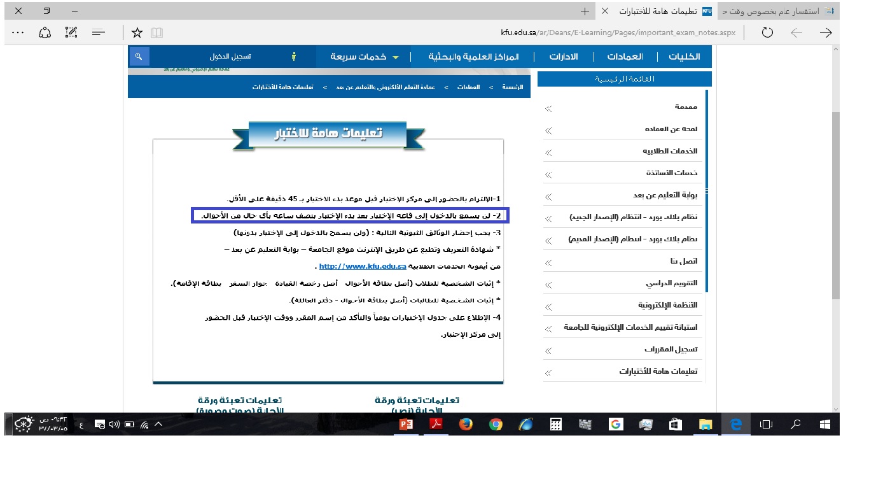Open Google taskbar icon
The width and height of the screenshot is (869, 489).
(615, 425)
